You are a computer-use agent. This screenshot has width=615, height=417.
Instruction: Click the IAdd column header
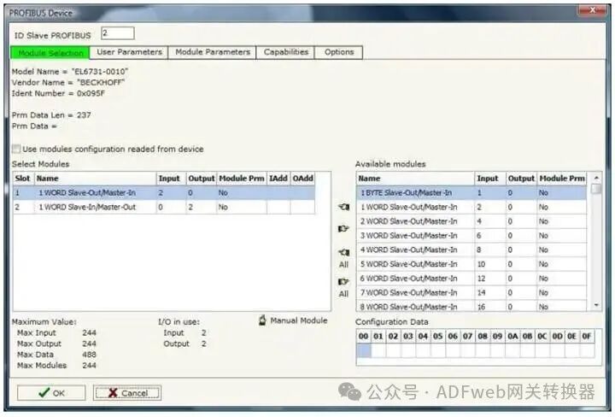(x=278, y=178)
